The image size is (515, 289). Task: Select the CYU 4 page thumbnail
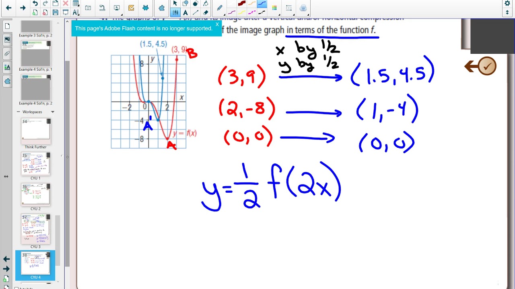35,263
